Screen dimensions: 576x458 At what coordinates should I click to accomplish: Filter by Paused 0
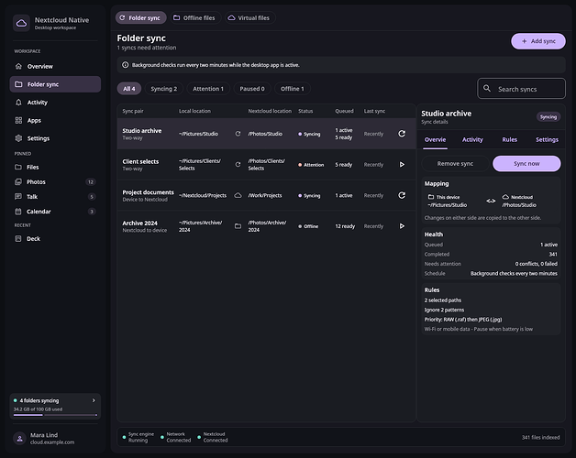252,89
